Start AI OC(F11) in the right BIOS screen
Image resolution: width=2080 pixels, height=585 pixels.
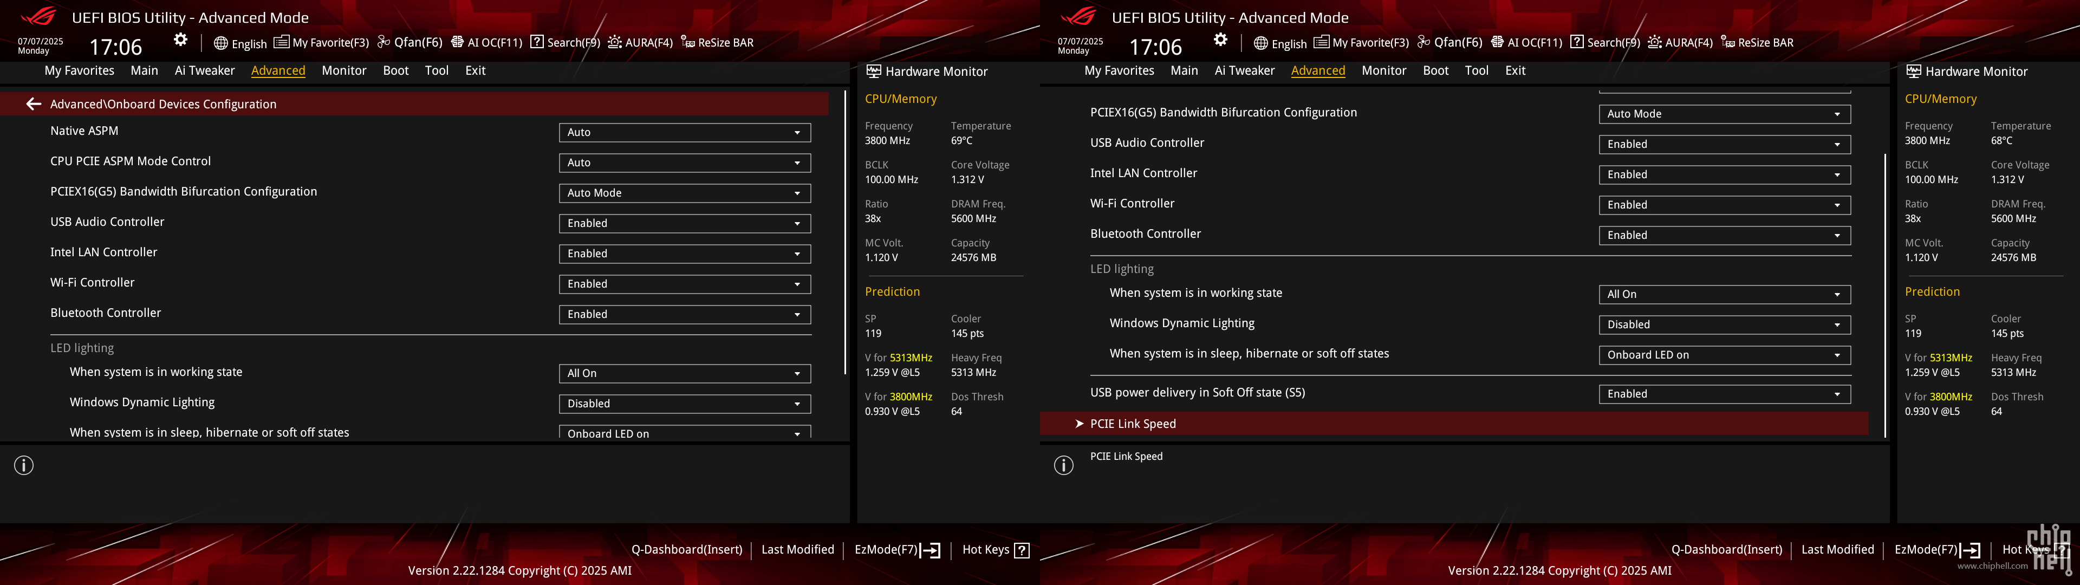pos(1526,43)
